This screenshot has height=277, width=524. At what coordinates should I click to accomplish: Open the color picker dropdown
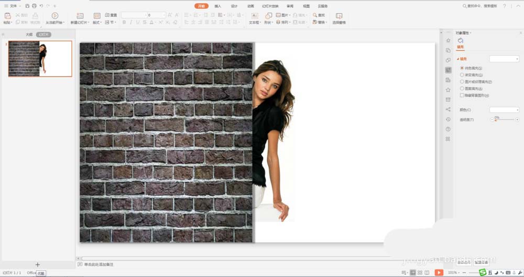[504, 109]
